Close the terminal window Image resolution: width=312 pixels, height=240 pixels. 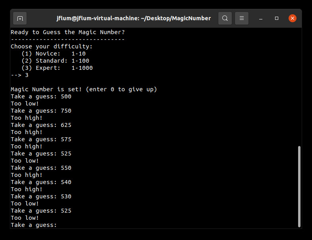click(x=293, y=18)
